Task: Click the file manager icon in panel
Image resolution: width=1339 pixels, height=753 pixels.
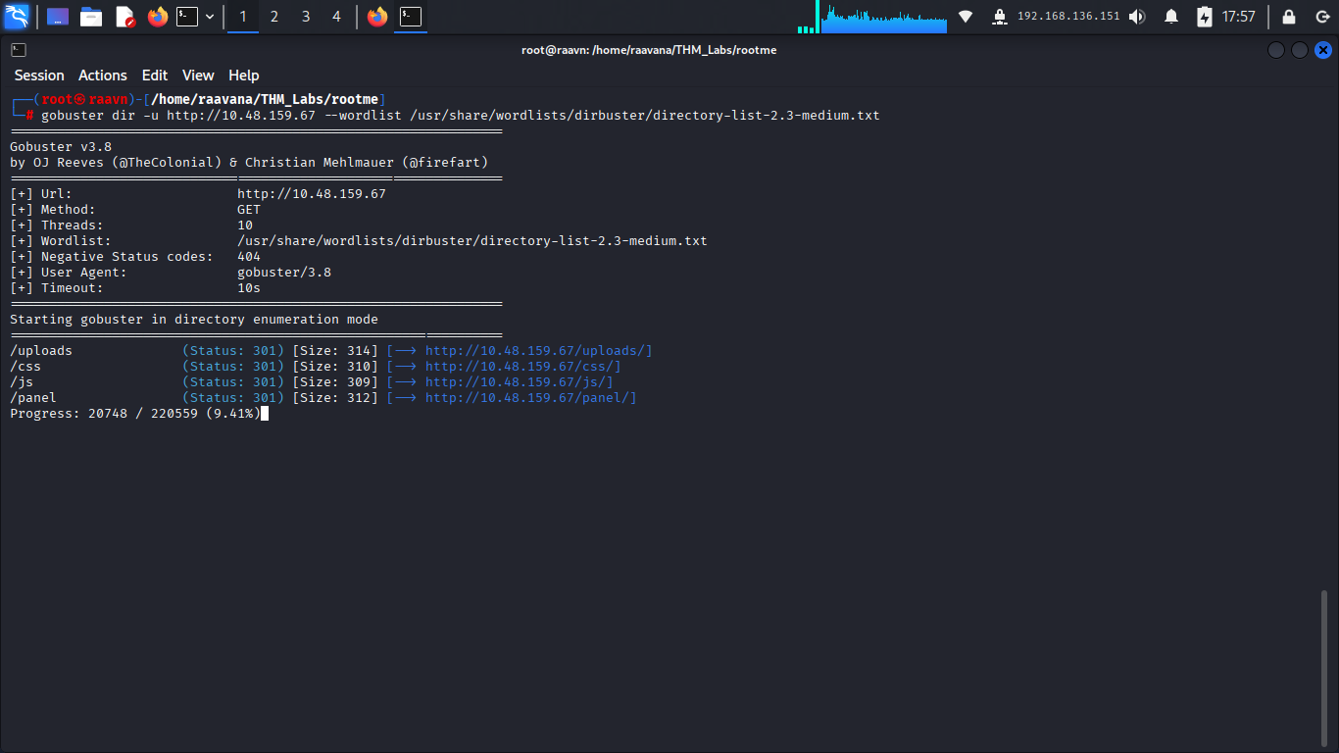Action: click(91, 17)
